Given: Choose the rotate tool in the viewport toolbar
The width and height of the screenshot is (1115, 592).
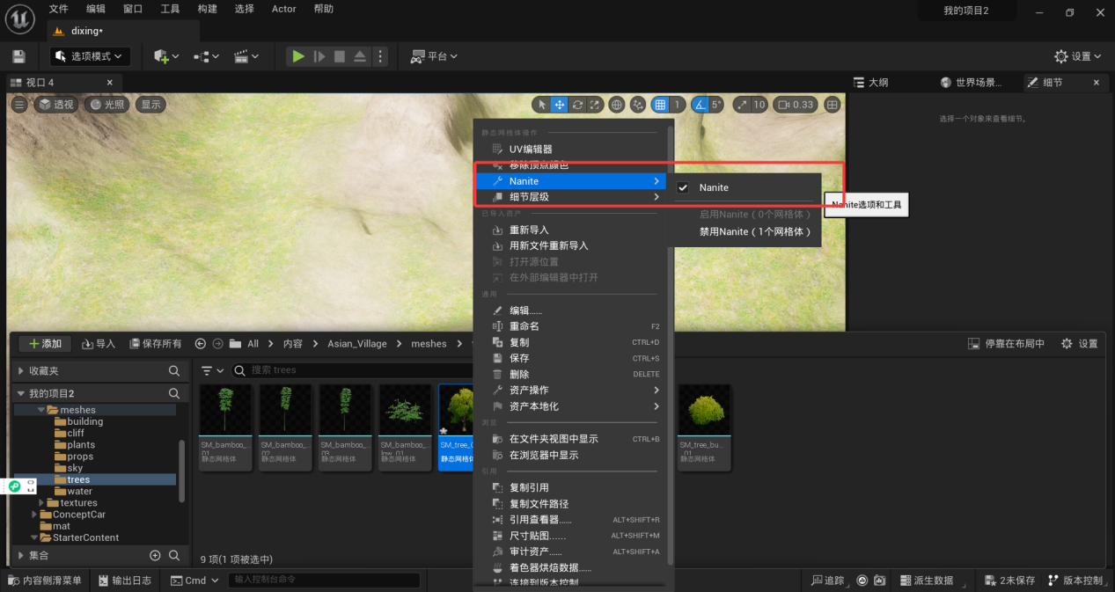Looking at the screenshot, I should click(577, 105).
